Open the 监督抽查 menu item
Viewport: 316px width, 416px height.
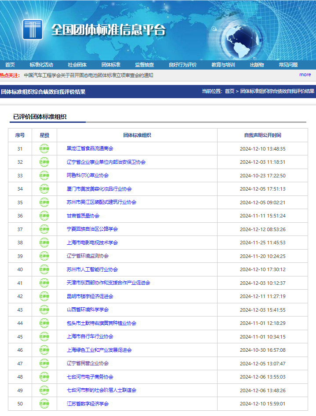click(x=144, y=65)
